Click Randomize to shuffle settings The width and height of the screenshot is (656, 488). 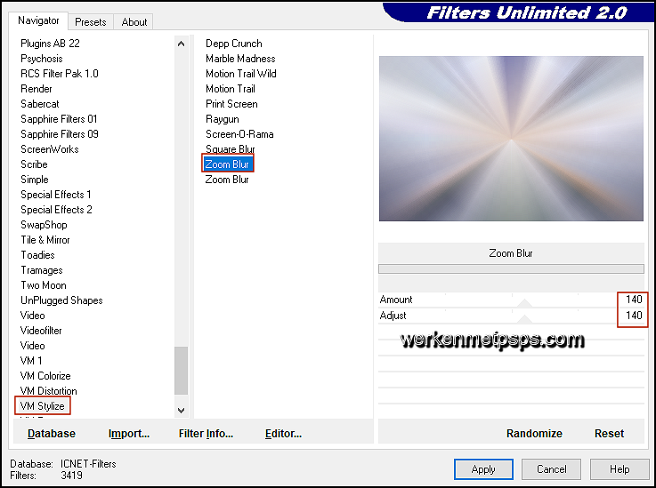[534, 433]
